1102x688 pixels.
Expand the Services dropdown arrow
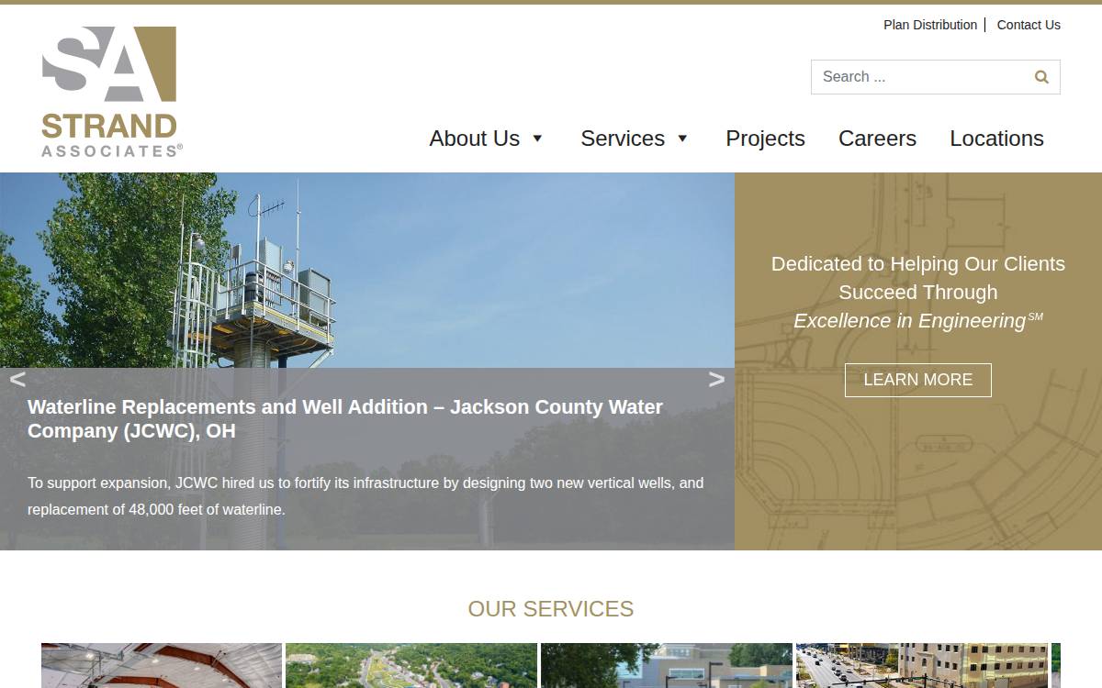[x=682, y=139]
